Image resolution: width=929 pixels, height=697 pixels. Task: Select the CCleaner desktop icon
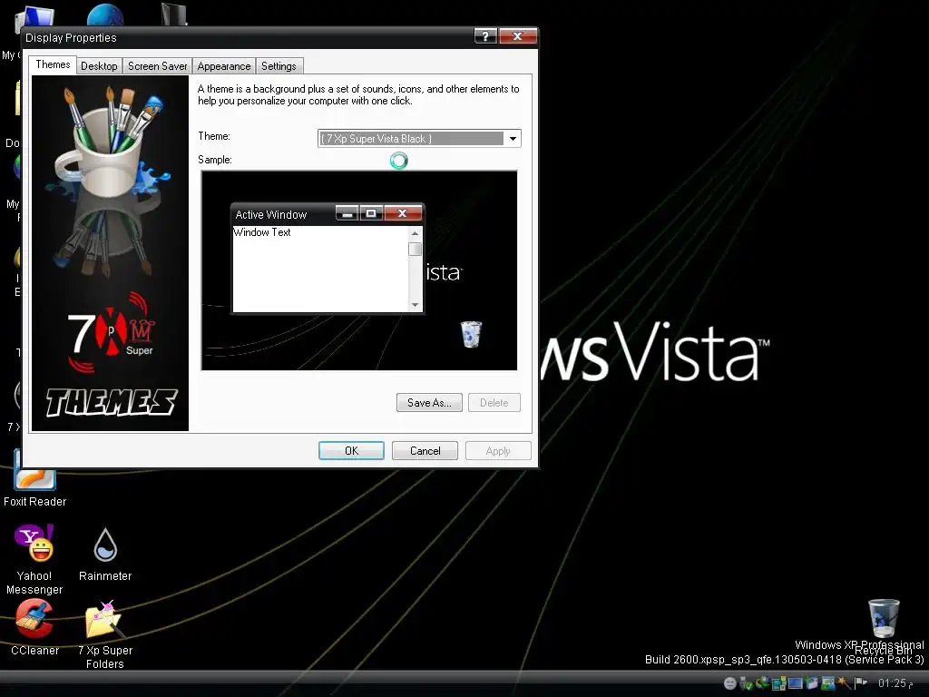pos(34,627)
